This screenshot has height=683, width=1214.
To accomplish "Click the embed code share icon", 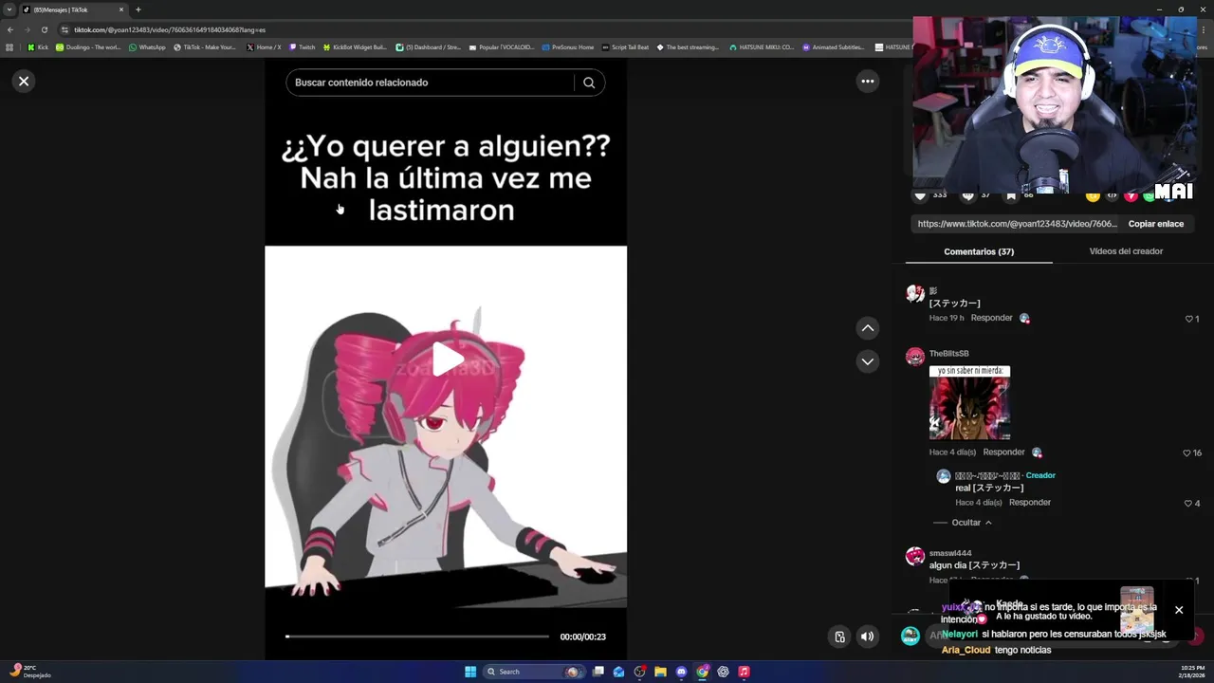I will pyautogui.click(x=1112, y=195).
